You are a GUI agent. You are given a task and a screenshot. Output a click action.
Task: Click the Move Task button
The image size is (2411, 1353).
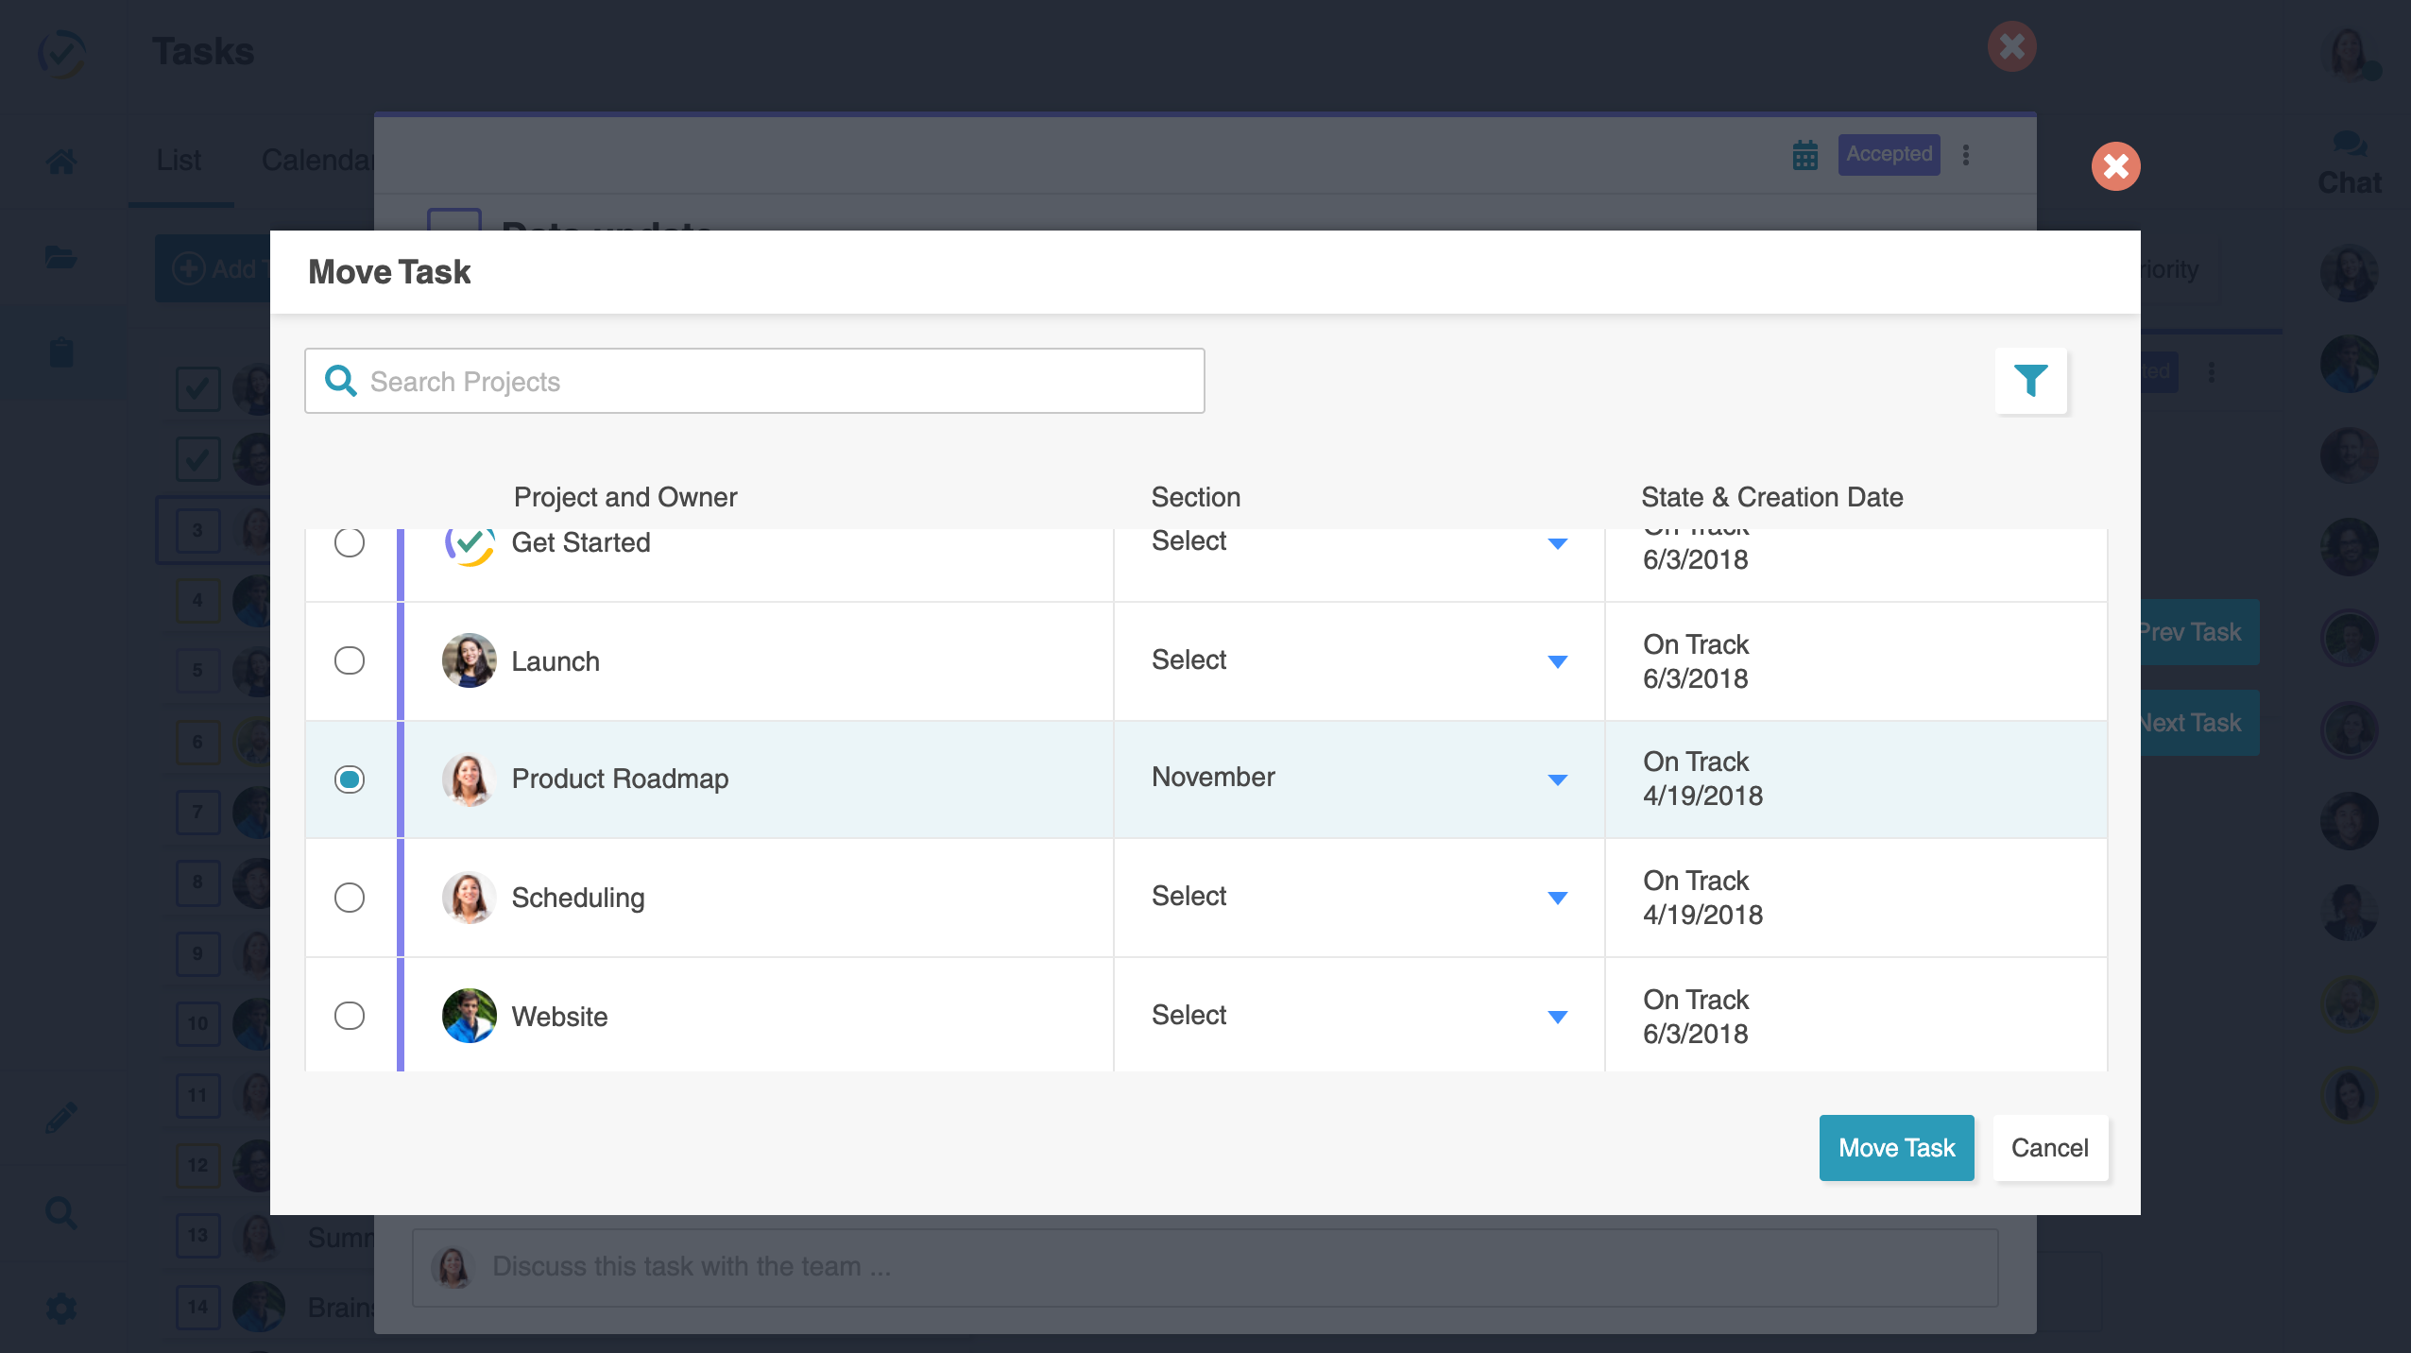[x=1895, y=1148]
